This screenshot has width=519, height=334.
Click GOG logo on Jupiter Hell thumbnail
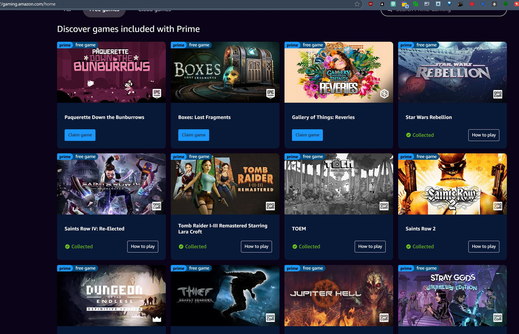(x=384, y=318)
